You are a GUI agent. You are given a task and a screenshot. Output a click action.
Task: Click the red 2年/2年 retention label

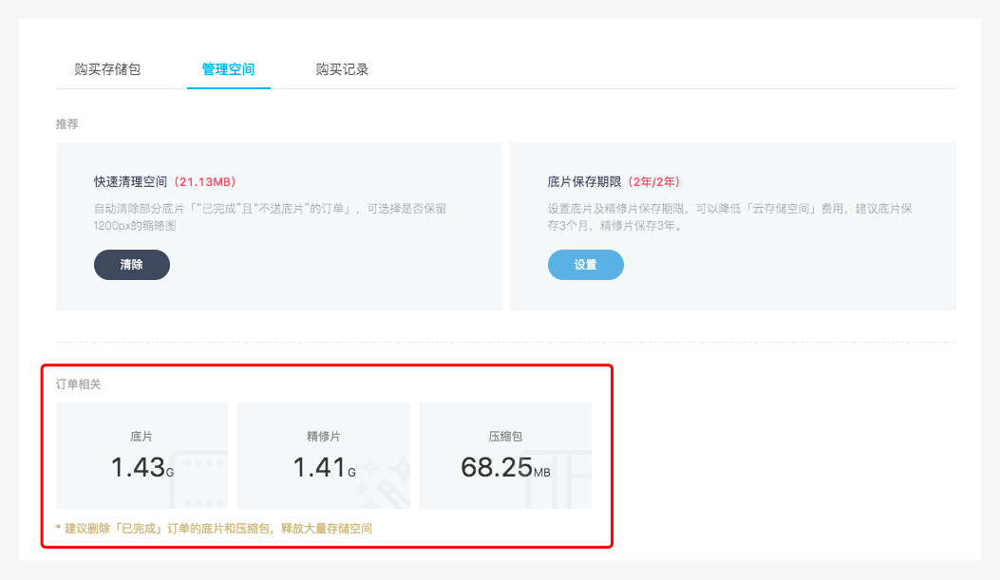pyautogui.click(x=653, y=181)
